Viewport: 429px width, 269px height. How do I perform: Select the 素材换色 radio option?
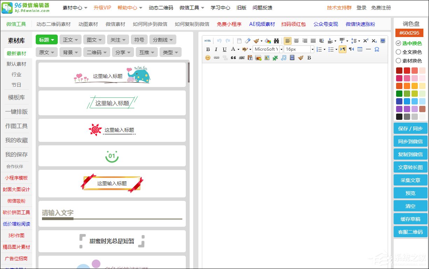(399, 61)
